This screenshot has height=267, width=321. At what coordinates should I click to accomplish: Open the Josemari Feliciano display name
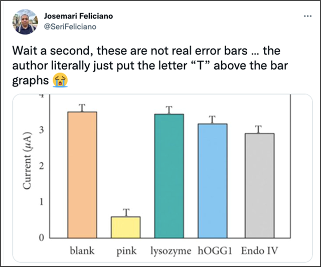click(78, 16)
